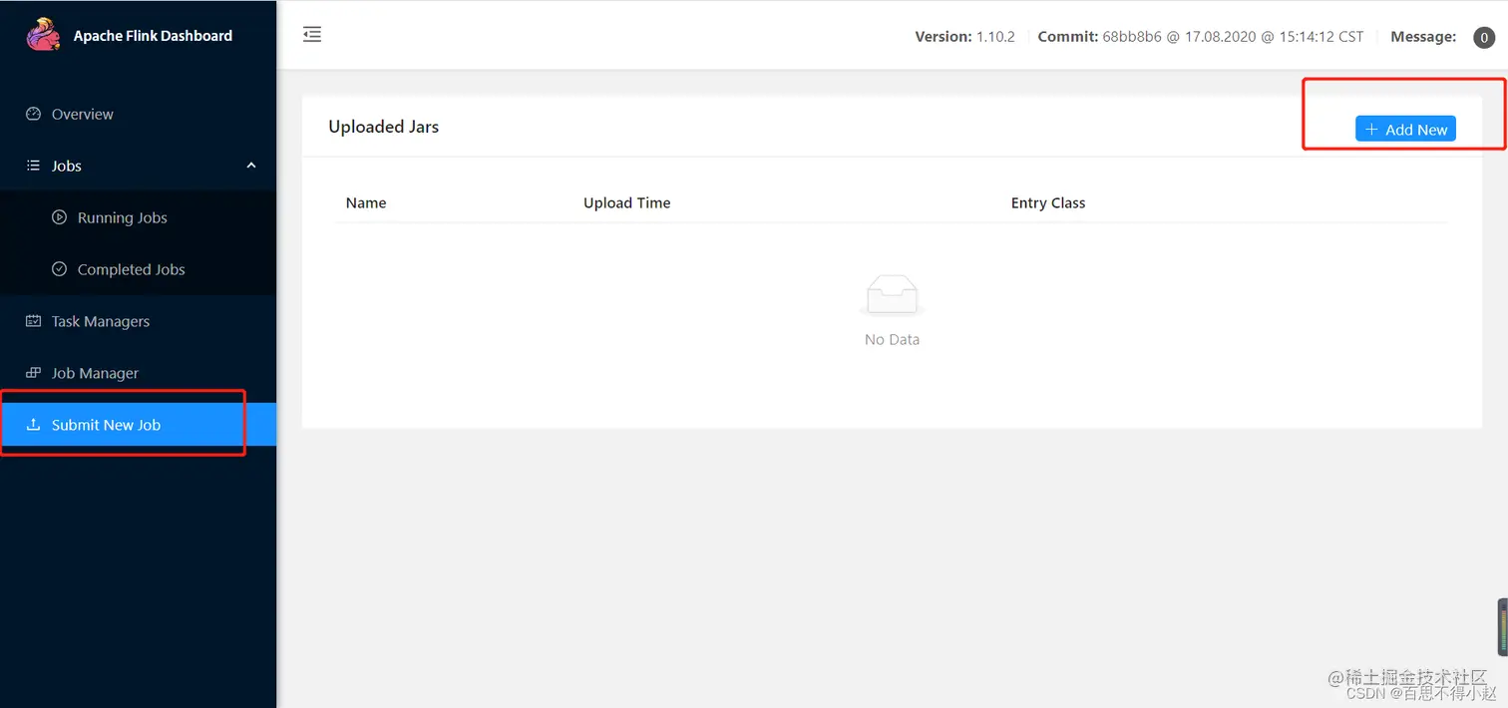The width and height of the screenshot is (1508, 708).
Task: Click the Running Jobs play-circle icon
Action: (59, 217)
